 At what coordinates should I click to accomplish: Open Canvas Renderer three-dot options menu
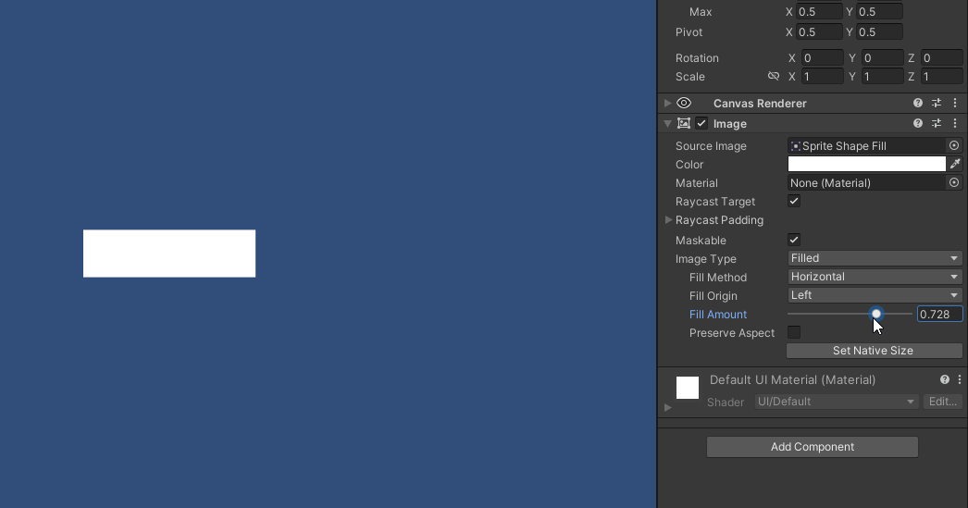pyautogui.click(x=955, y=103)
